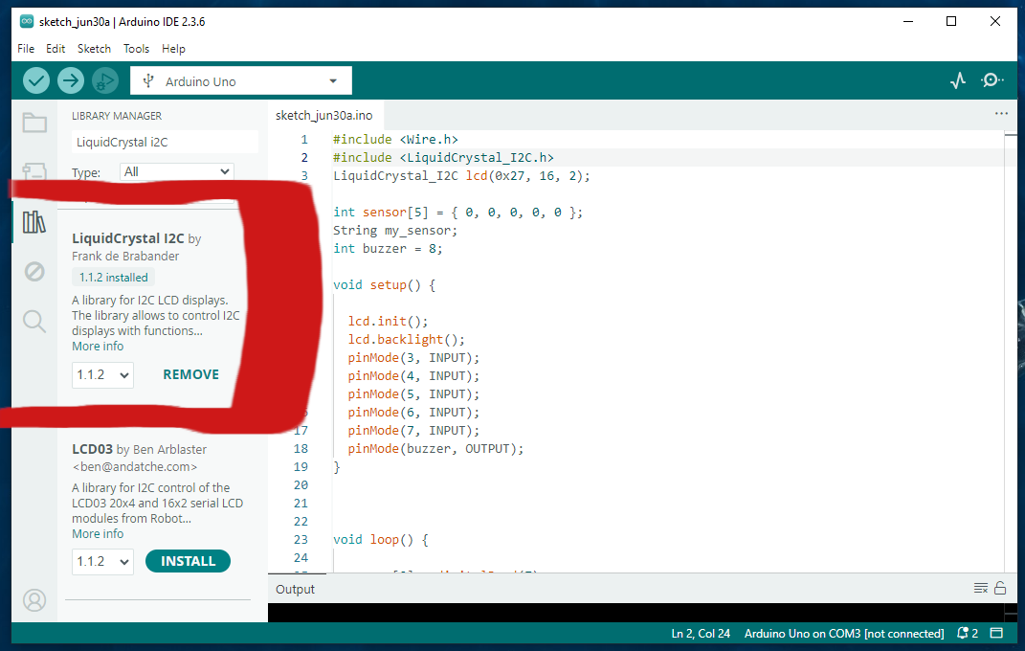Open the Boards Manager panel
This screenshot has height=651, width=1025.
pyautogui.click(x=34, y=170)
